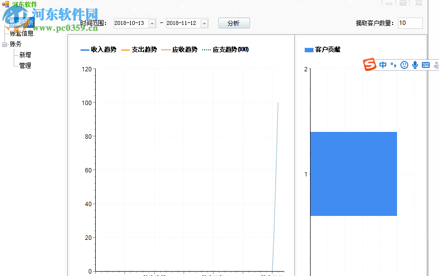Open the end date dropdown 2018-11-12
439x276 pixels.
click(x=205, y=23)
